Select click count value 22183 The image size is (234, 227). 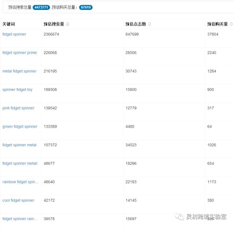point(131,182)
